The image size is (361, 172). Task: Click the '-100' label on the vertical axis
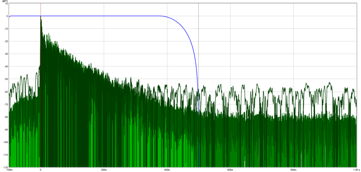click(5, 142)
